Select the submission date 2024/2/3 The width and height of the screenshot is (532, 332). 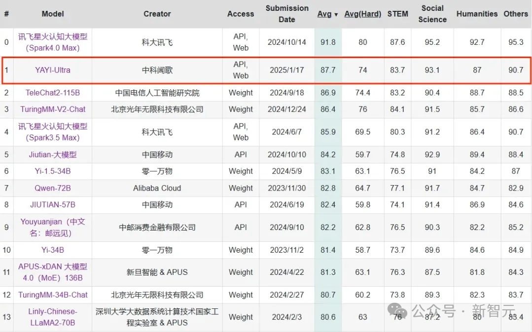[x=287, y=317]
